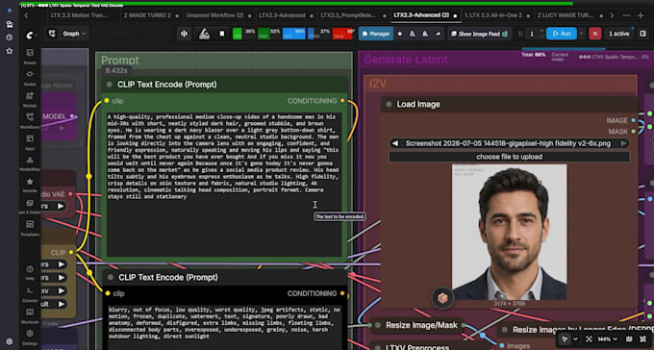Click the fit-view icon beside zoom percentage
The image size is (654, 350).
[589, 339]
